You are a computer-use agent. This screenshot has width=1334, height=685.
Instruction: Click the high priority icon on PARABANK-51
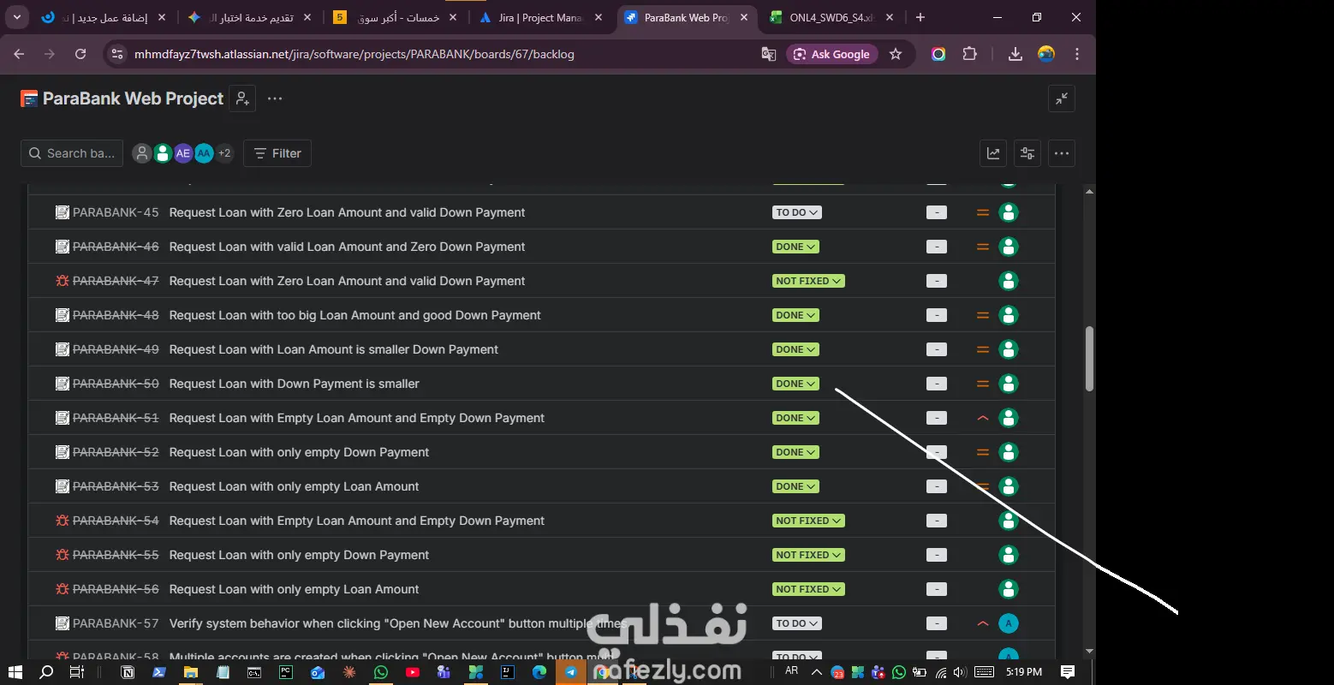click(983, 418)
